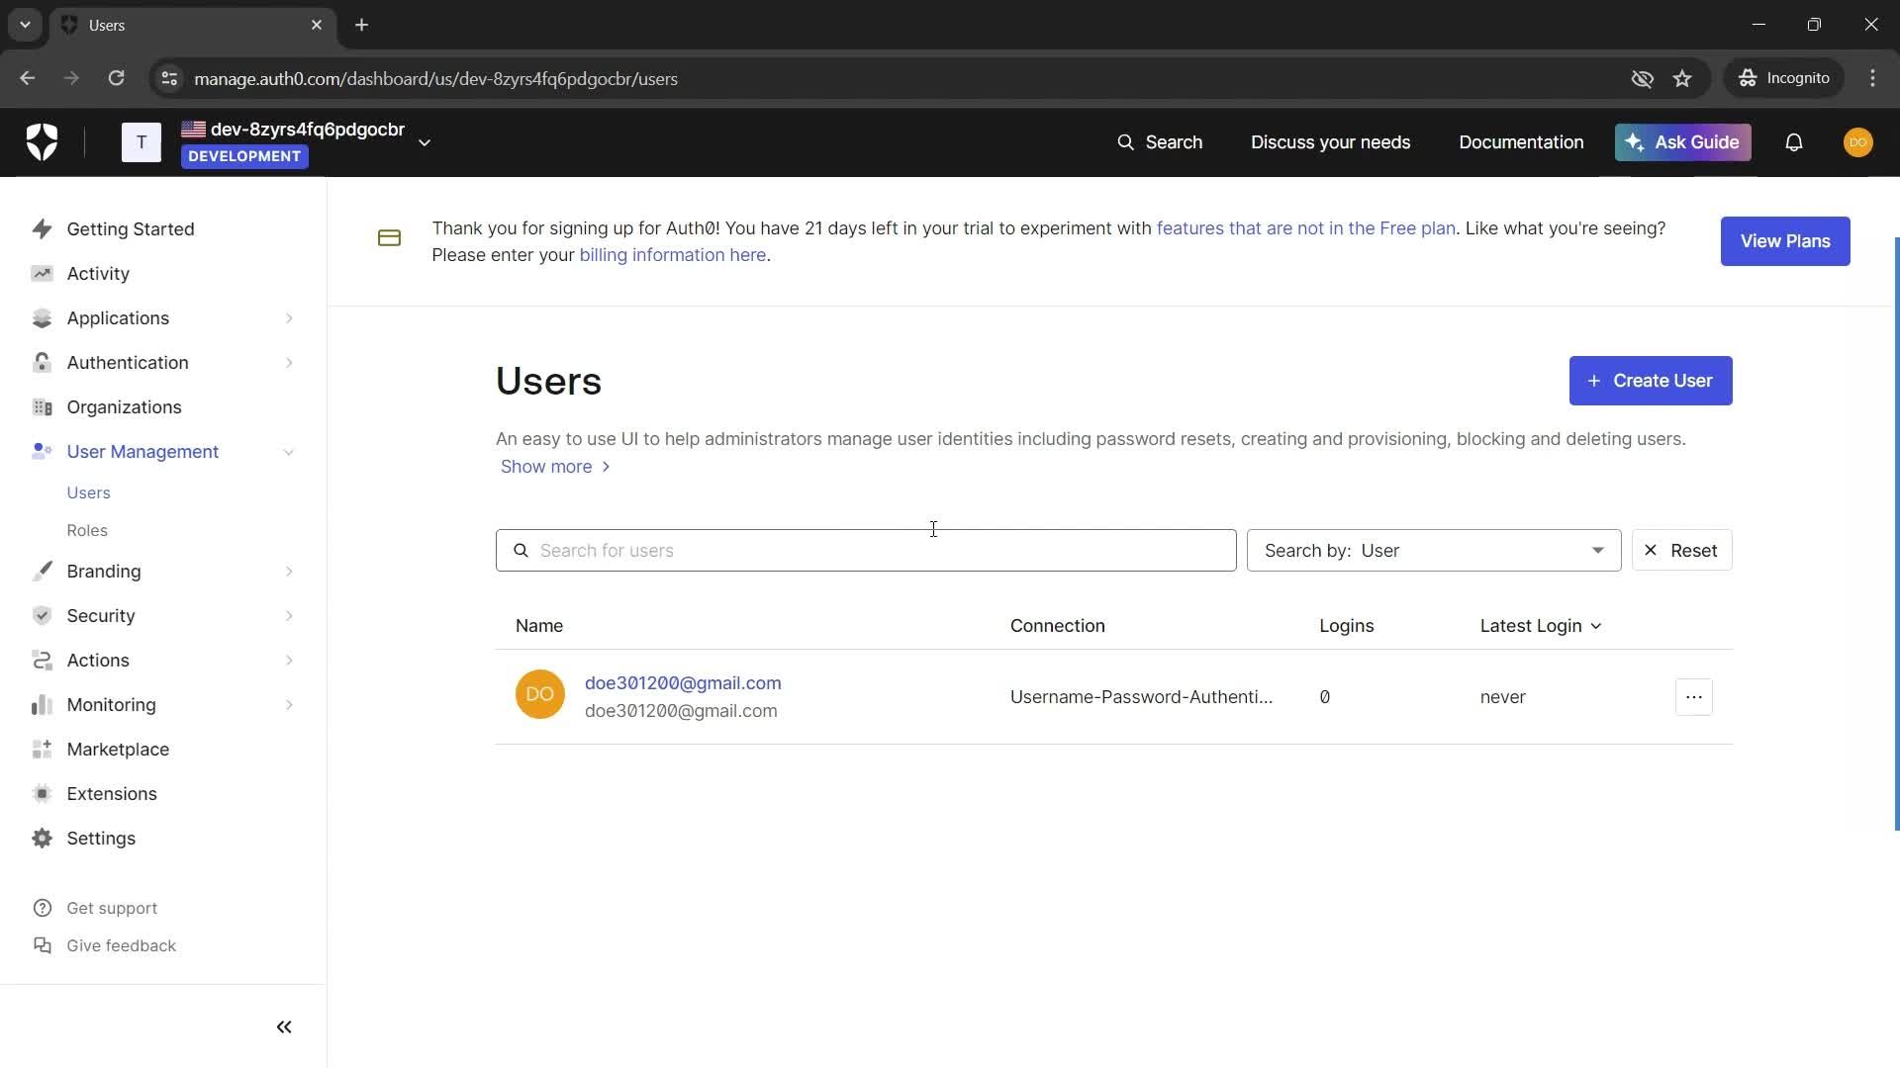Collapse the User Management chevron
This screenshot has width=1900, height=1068.
[289, 452]
